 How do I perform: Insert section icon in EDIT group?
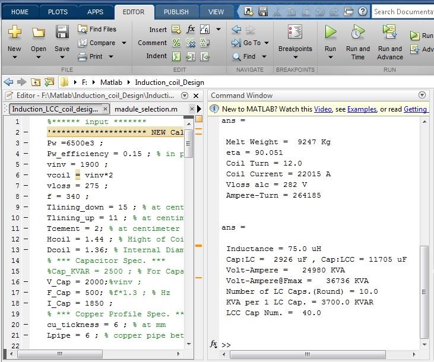(x=176, y=29)
